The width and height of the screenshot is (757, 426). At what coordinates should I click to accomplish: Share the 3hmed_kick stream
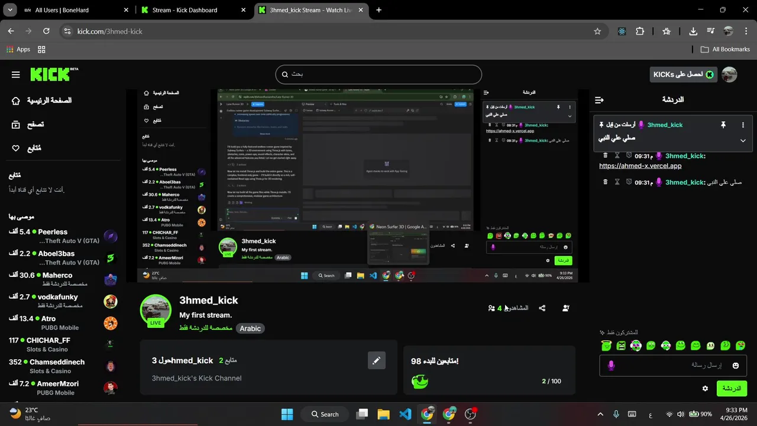[x=542, y=308]
